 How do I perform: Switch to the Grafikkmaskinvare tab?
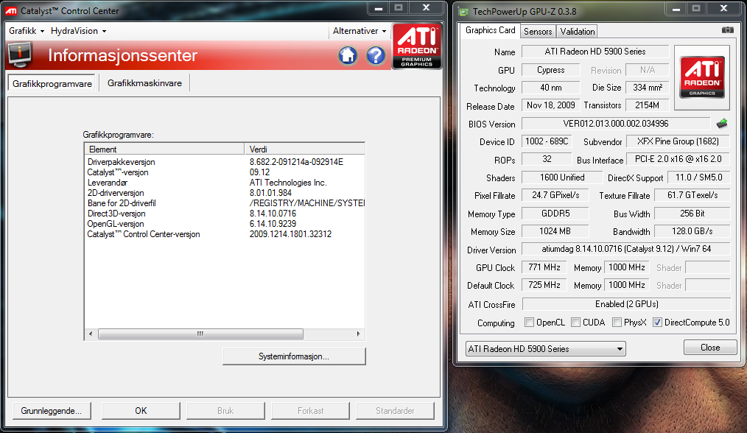[x=144, y=83]
